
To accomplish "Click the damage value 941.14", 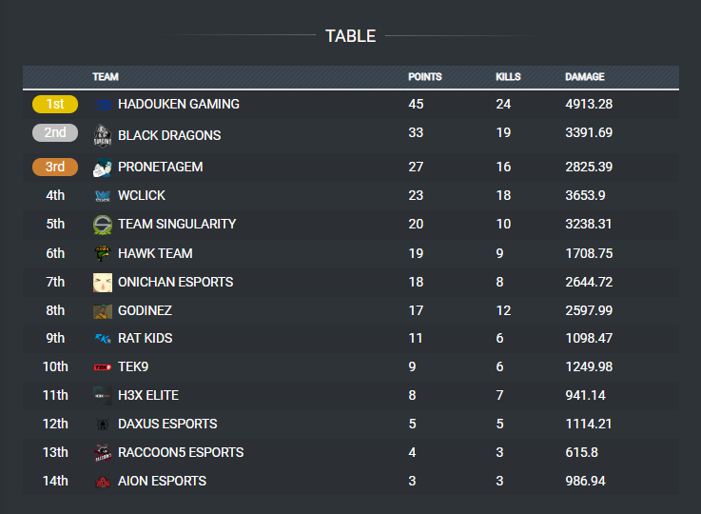I will point(585,396).
